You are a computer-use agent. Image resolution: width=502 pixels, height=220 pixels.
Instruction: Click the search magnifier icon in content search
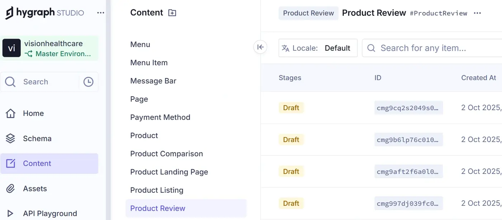point(371,48)
